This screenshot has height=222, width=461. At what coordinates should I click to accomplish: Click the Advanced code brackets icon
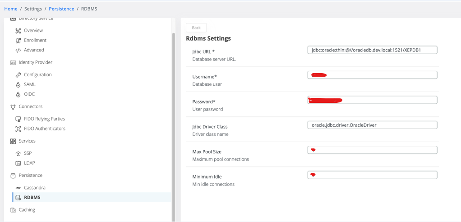point(18,50)
